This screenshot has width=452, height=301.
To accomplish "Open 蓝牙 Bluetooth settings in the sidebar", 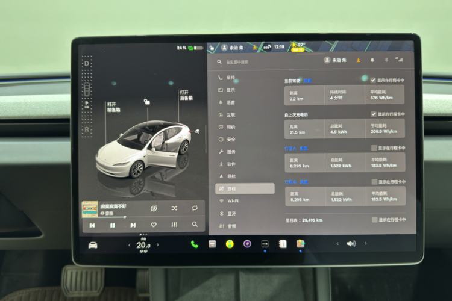I will [x=227, y=214].
